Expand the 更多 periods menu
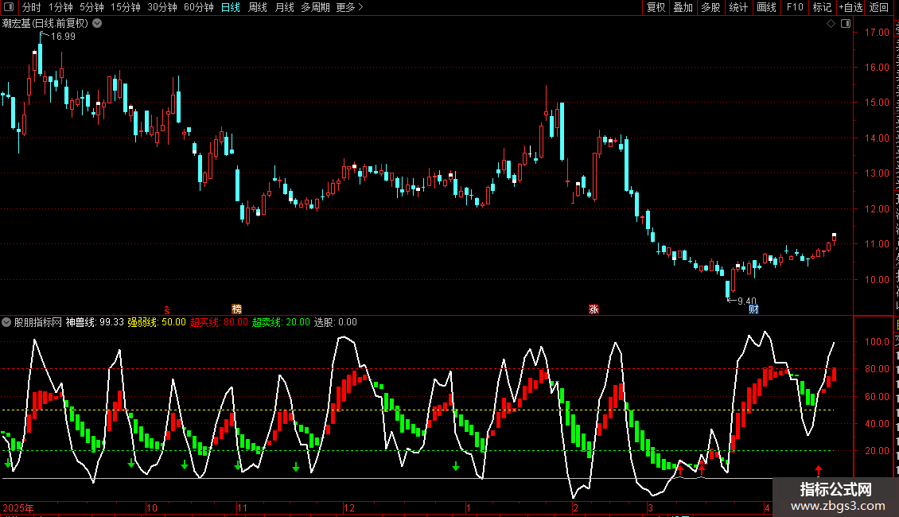Image resolution: width=899 pixels, height=517 pixels. click(x=350, y=7)
